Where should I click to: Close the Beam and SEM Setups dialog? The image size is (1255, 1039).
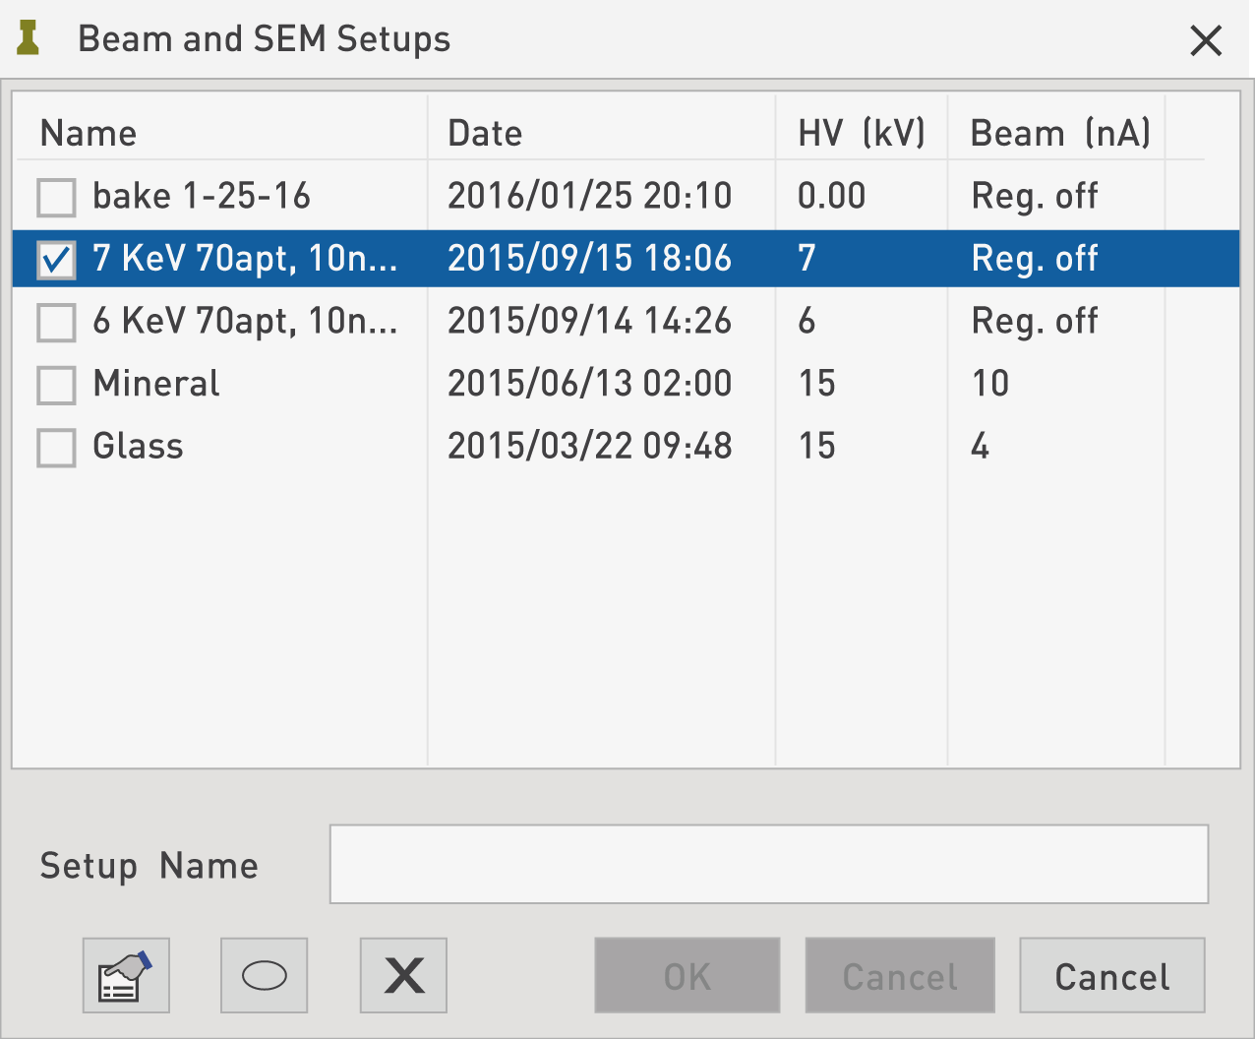click(1205, 41)
